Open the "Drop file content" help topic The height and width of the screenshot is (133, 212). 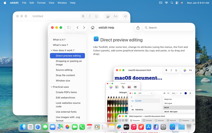coord(65,75)
